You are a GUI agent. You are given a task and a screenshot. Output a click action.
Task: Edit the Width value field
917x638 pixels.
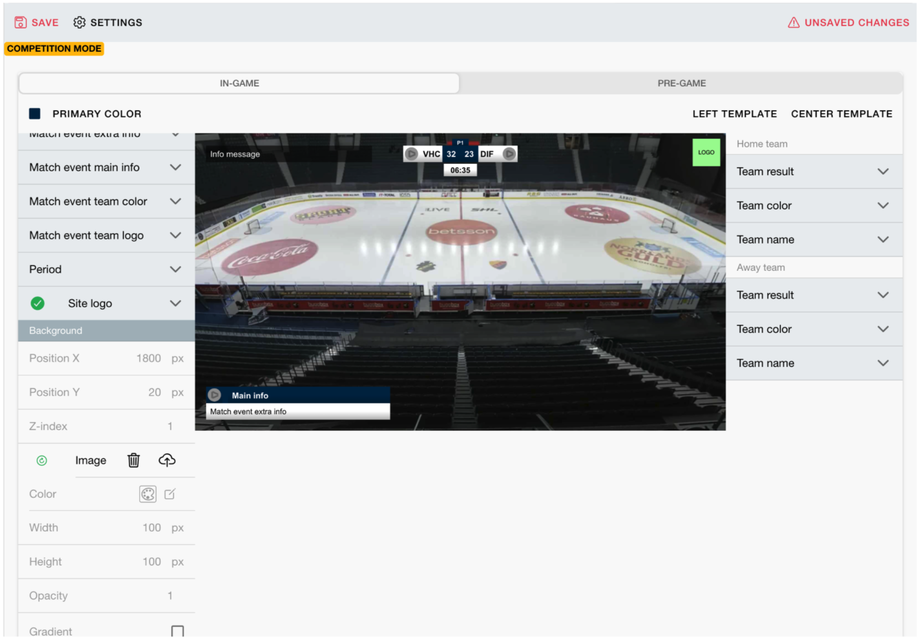point(151,527)
